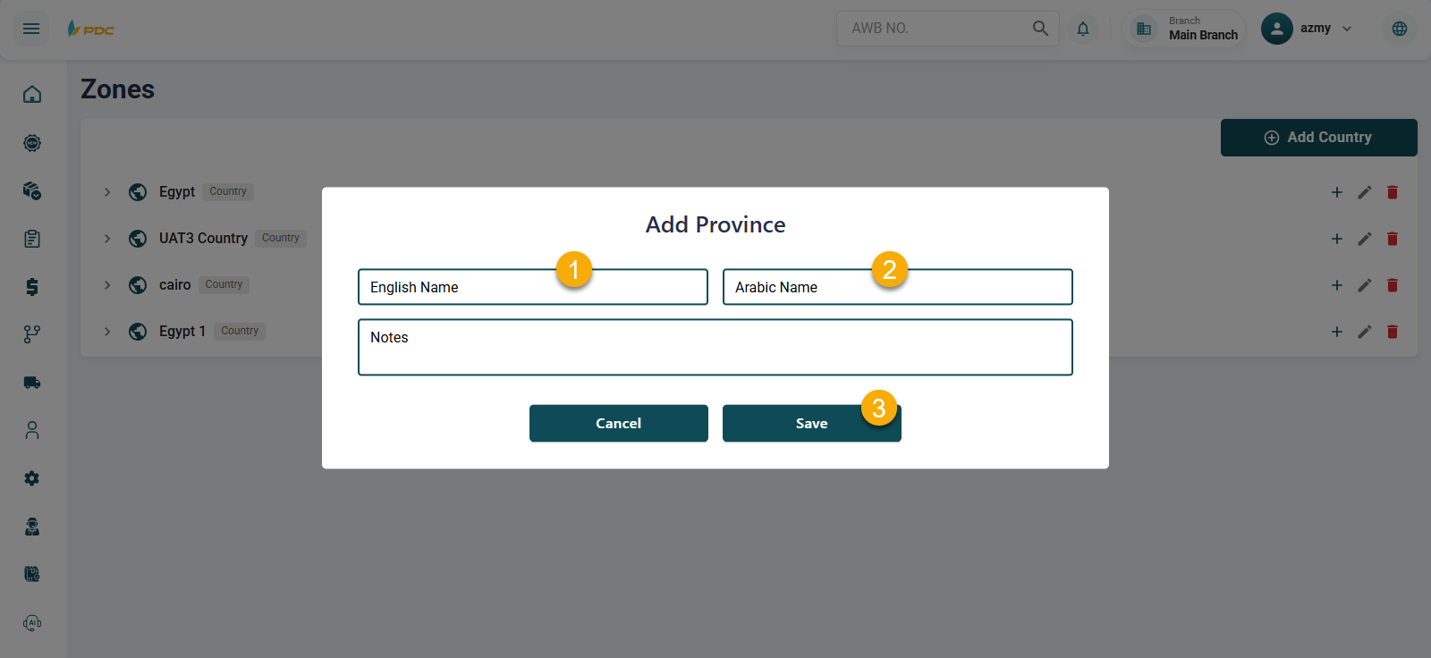Expand the Egypt country row
Screen dimensions: 1431x658
point(107,192)
